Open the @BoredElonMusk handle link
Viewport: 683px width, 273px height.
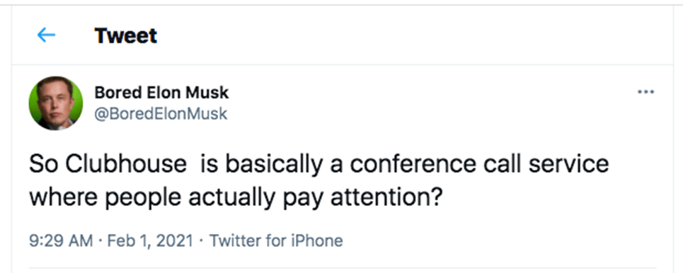pos(161,114)
